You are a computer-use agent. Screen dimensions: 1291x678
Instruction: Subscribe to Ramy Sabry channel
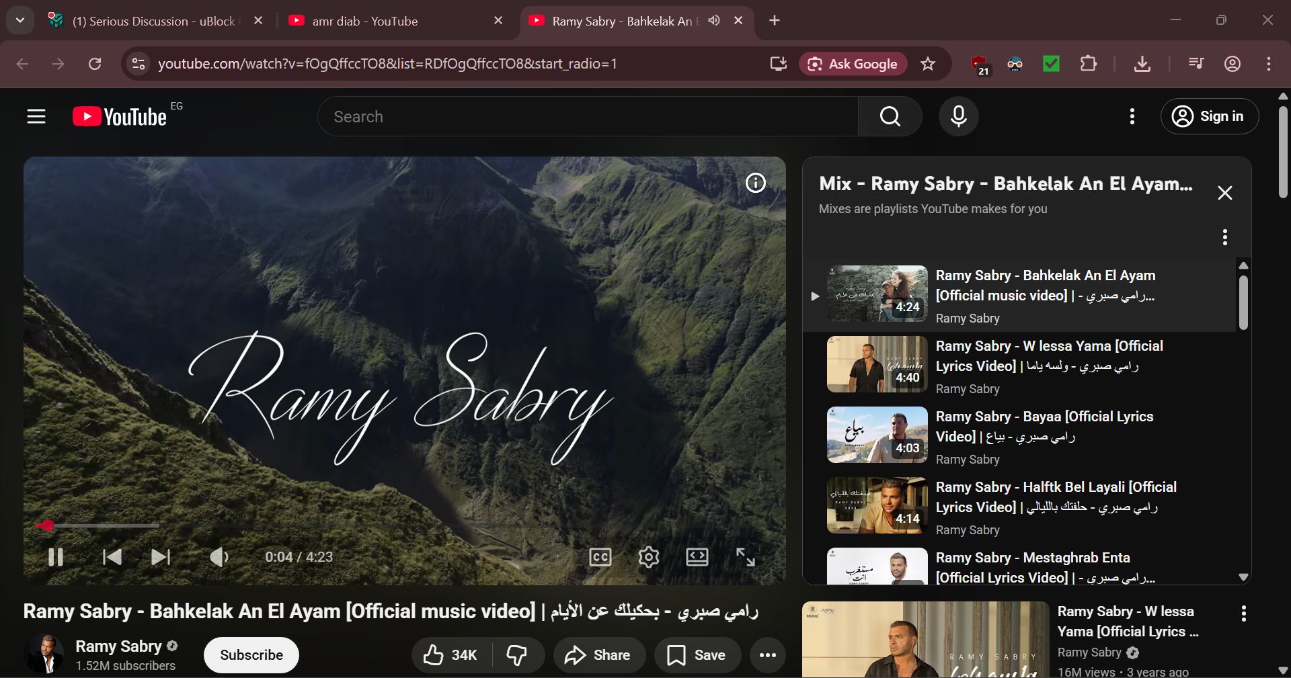(x=251, y=655)
